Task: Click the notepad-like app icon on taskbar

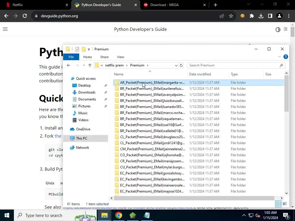Action: coord(147,215)
